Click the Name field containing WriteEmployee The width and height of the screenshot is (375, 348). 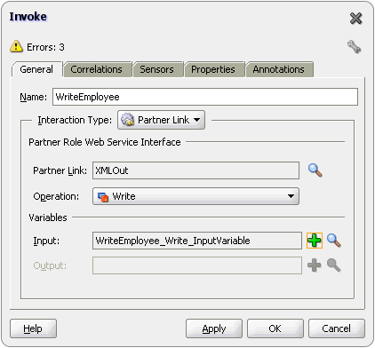coord(205,97)
